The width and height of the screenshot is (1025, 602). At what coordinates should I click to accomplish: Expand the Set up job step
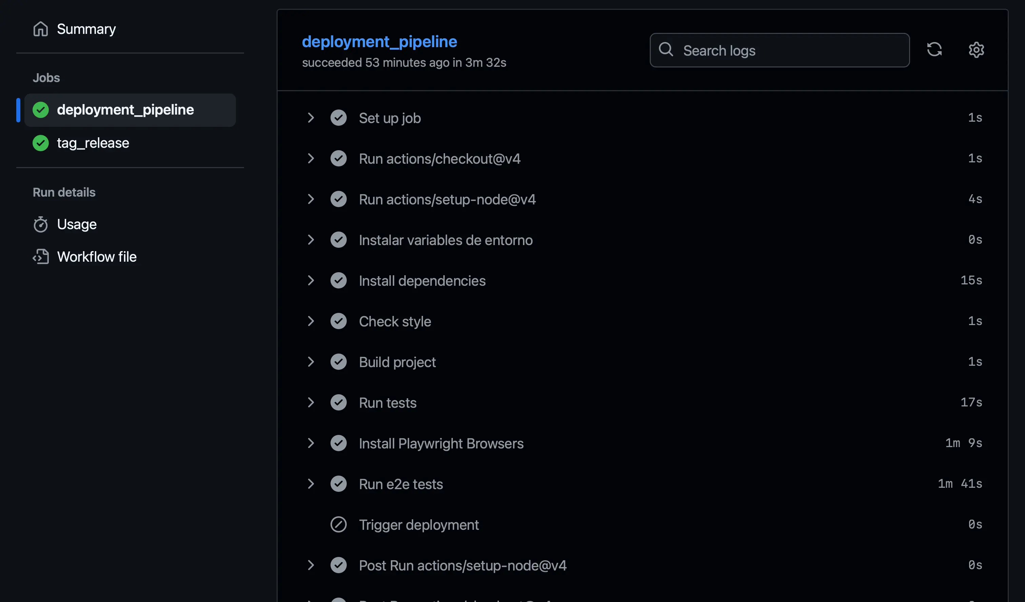tap(311, 118)
